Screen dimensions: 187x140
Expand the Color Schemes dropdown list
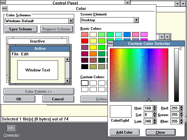[x=71, y=21]
